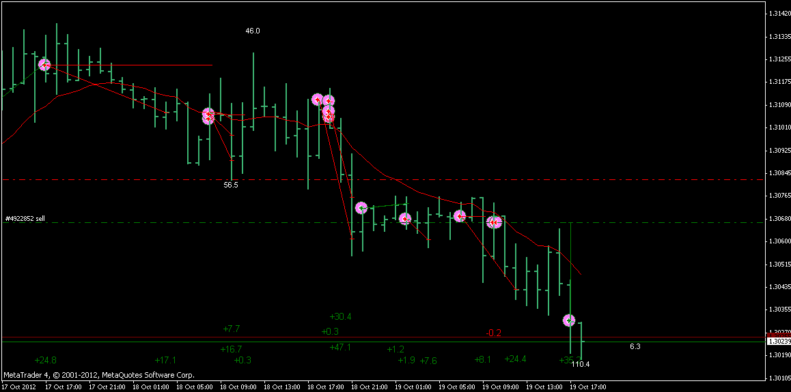Click the current price tag 1.30239
This screenshot has width=791, height=392.
(778, 341)
